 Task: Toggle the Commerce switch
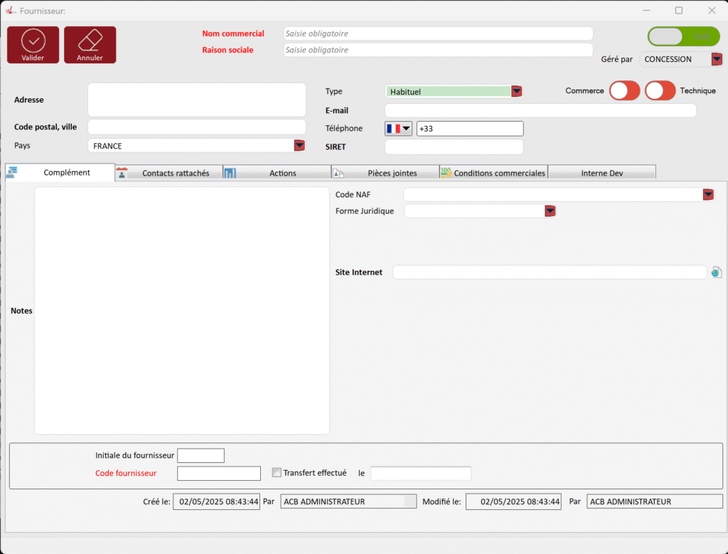tap(624, 91)
